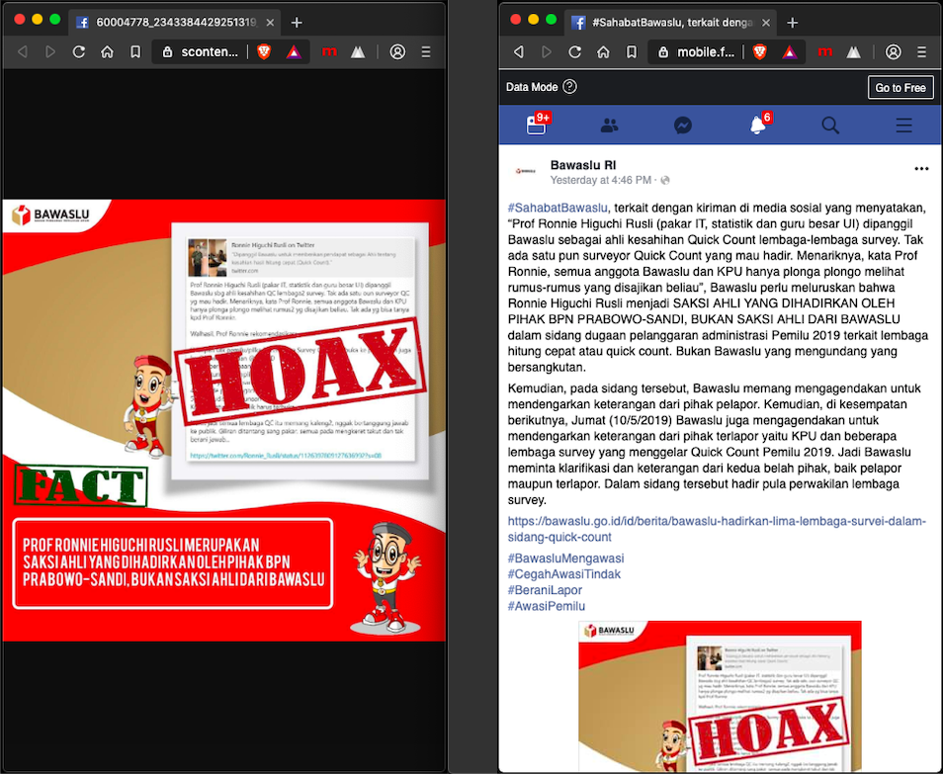Click the Facebook search magnifier icon
The width and height of the screenshot is (943, 774).
click(830, 125)
